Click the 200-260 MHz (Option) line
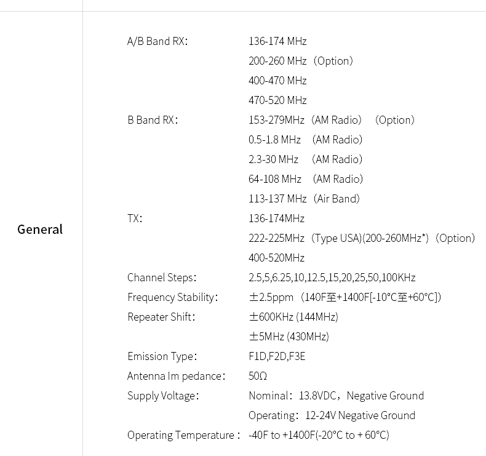 point(301,61)
